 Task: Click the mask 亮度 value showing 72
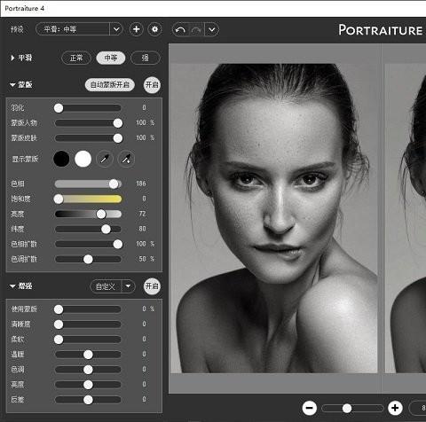(x=142, y=214)
